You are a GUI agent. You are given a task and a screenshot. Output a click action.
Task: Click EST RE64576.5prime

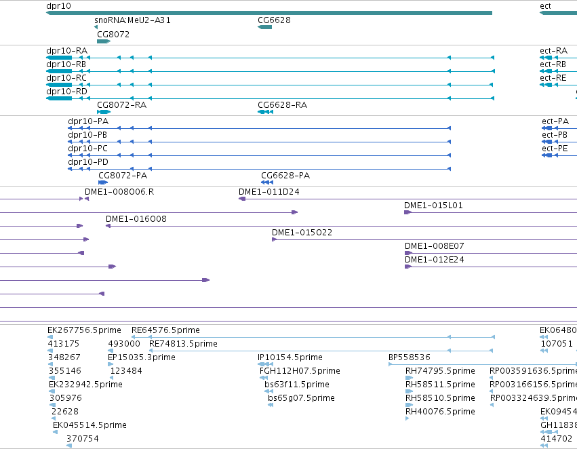coord(313,337)
